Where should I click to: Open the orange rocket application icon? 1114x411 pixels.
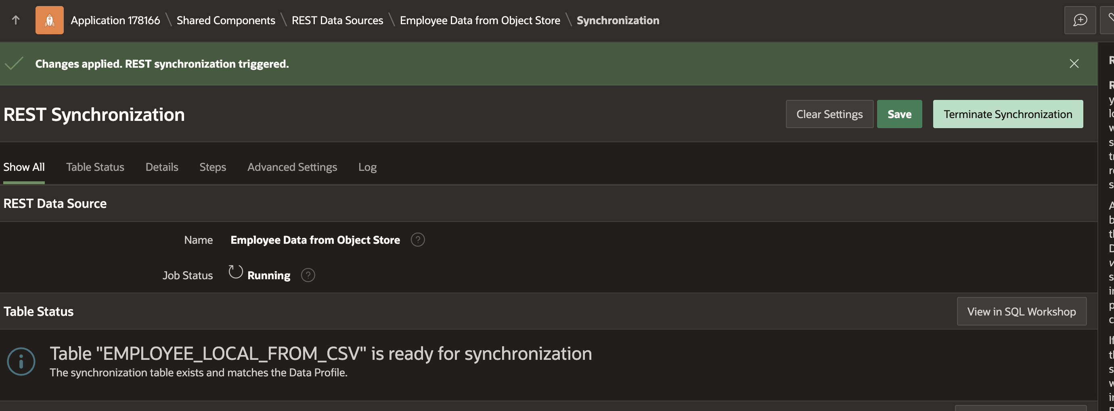point(49,20)
